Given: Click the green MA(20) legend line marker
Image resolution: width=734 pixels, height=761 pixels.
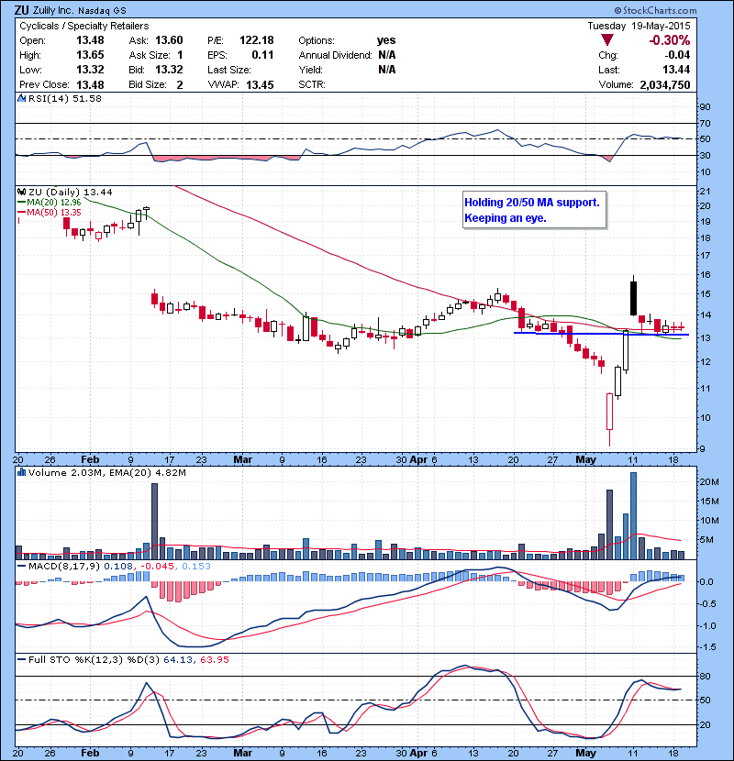Looking at the screenshot, I should (21, 203).
